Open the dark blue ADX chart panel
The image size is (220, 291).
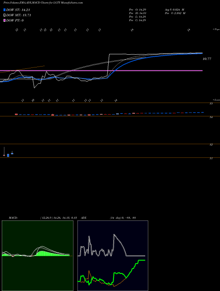pos(113,256)
